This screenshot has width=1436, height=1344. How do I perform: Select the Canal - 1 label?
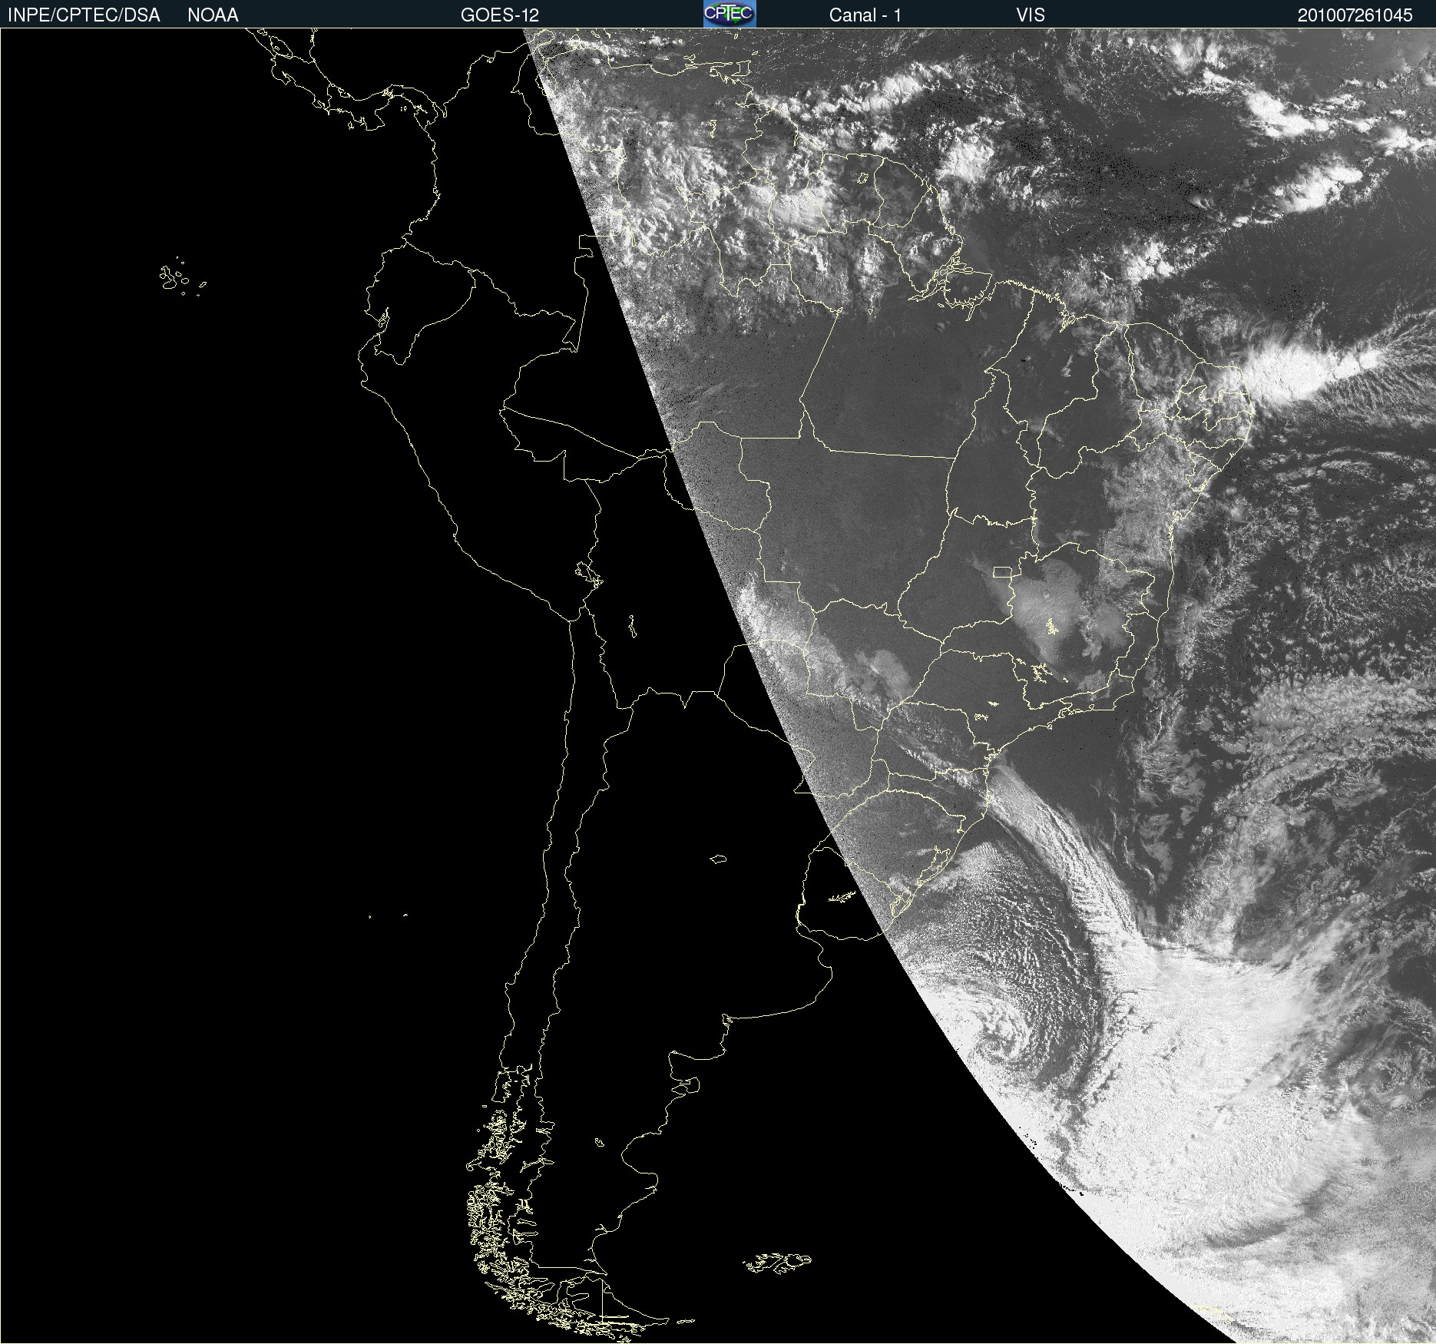point(865,15)
